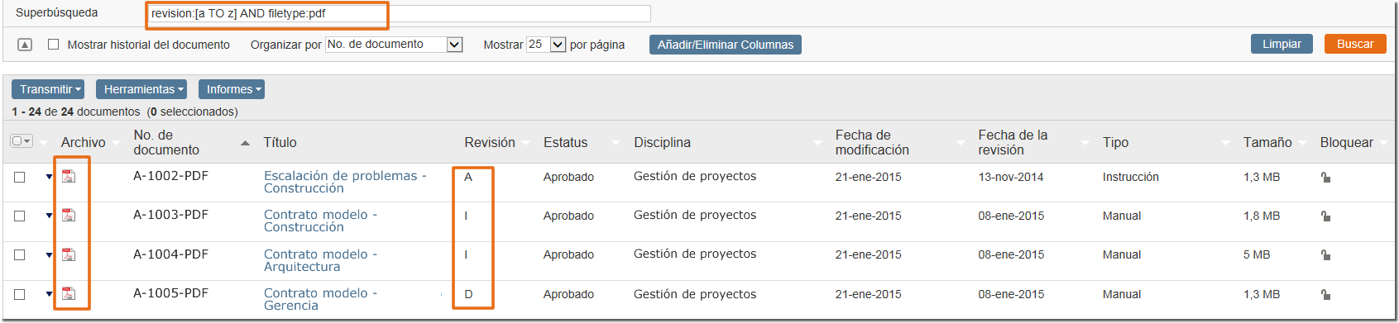Open PDF file icon for A-1002-PDF
Image resolution: width=1399 pixels, height=323 pixels.
coord(69,176)
